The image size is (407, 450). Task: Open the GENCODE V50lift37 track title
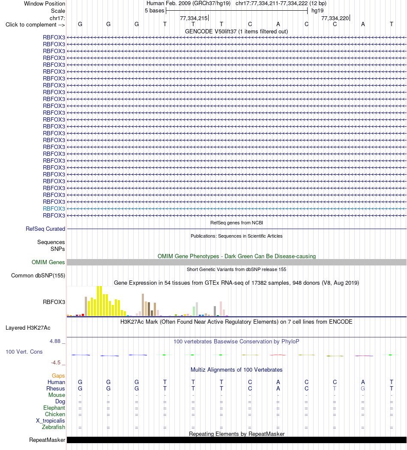(x=236, y=31)
